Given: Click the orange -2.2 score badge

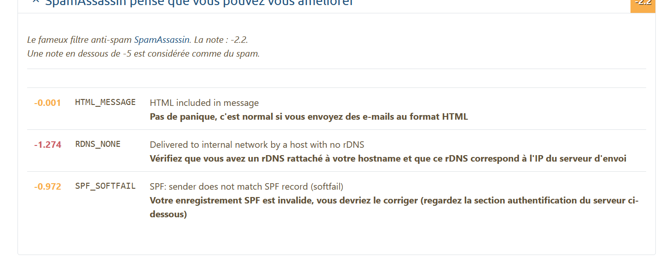Looking at the screenshot, I should 643,4.
